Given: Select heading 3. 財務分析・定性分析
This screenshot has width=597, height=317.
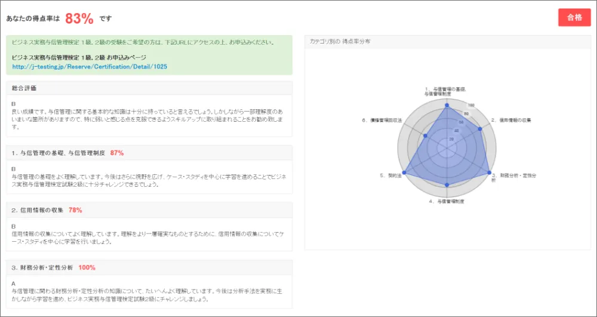Looking at the screenshot, I should pyautogui.click(x=42, y=267).
